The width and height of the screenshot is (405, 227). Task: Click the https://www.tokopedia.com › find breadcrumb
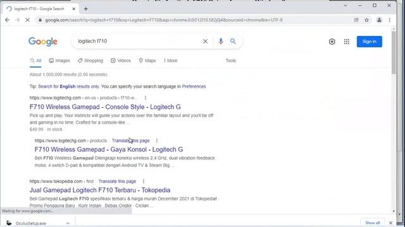coord(61,182)
